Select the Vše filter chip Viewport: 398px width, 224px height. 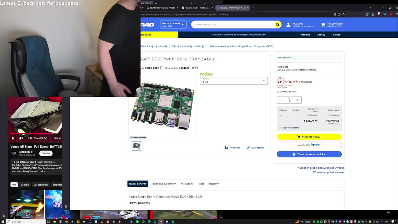tap(14, 185)
